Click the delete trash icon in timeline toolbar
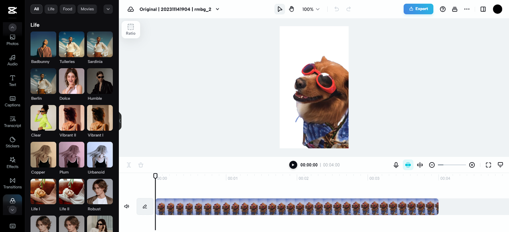Screen dimensions: 509x232 click(141, 165)
